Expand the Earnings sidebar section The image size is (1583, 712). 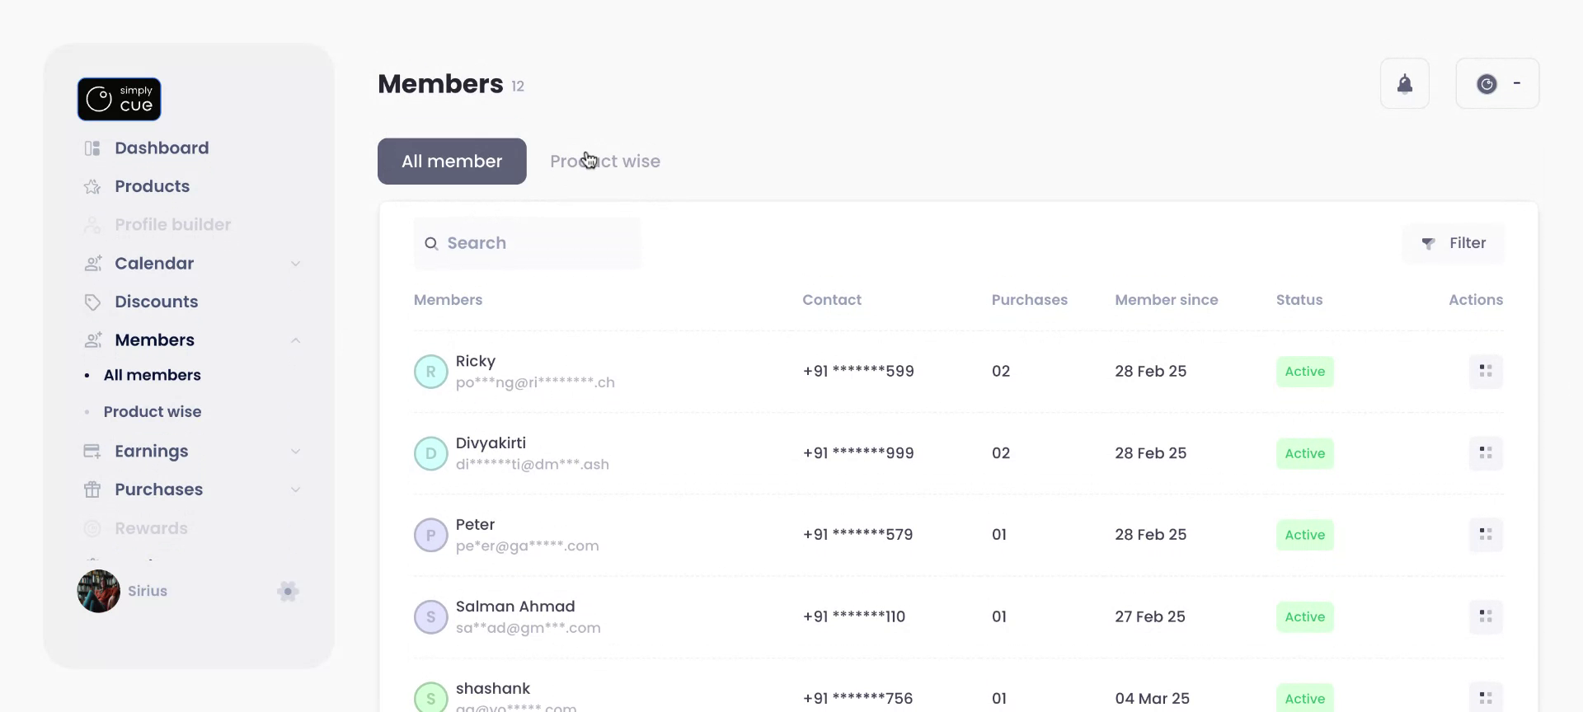coord(295,452)
